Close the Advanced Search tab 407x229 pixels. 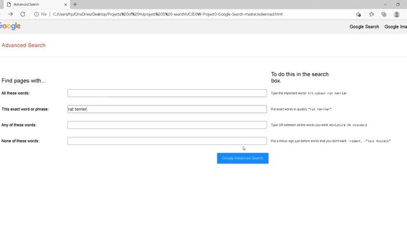(x=66, y=4)
